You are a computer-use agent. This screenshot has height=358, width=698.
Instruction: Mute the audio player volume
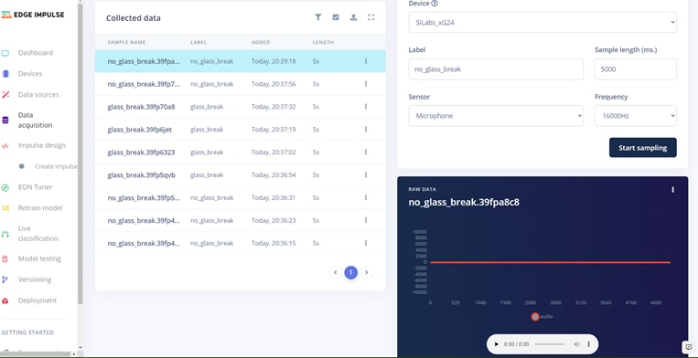pos(577,344)
